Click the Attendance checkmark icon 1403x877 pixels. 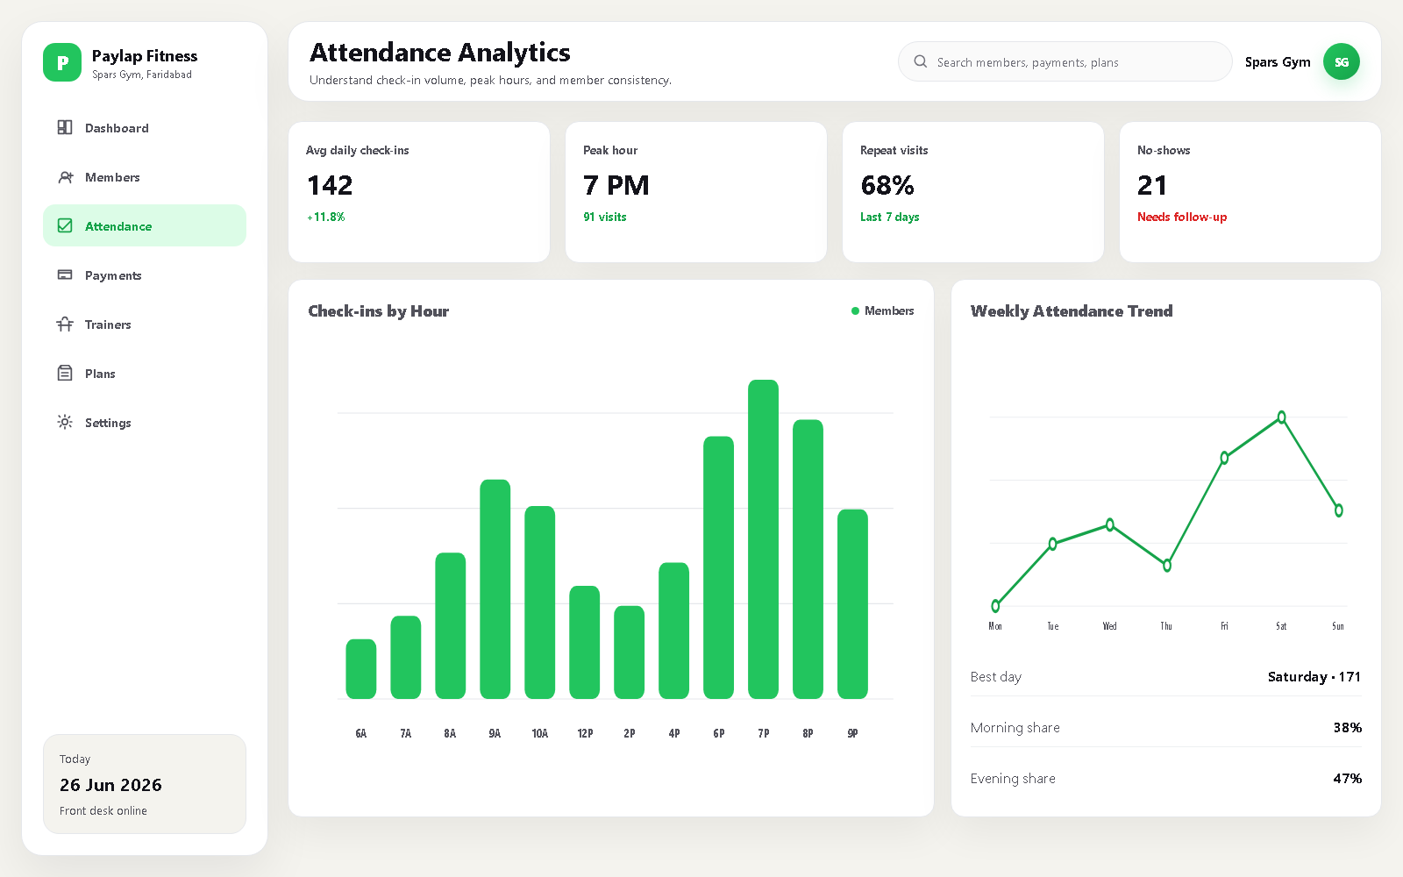[65, 225]
